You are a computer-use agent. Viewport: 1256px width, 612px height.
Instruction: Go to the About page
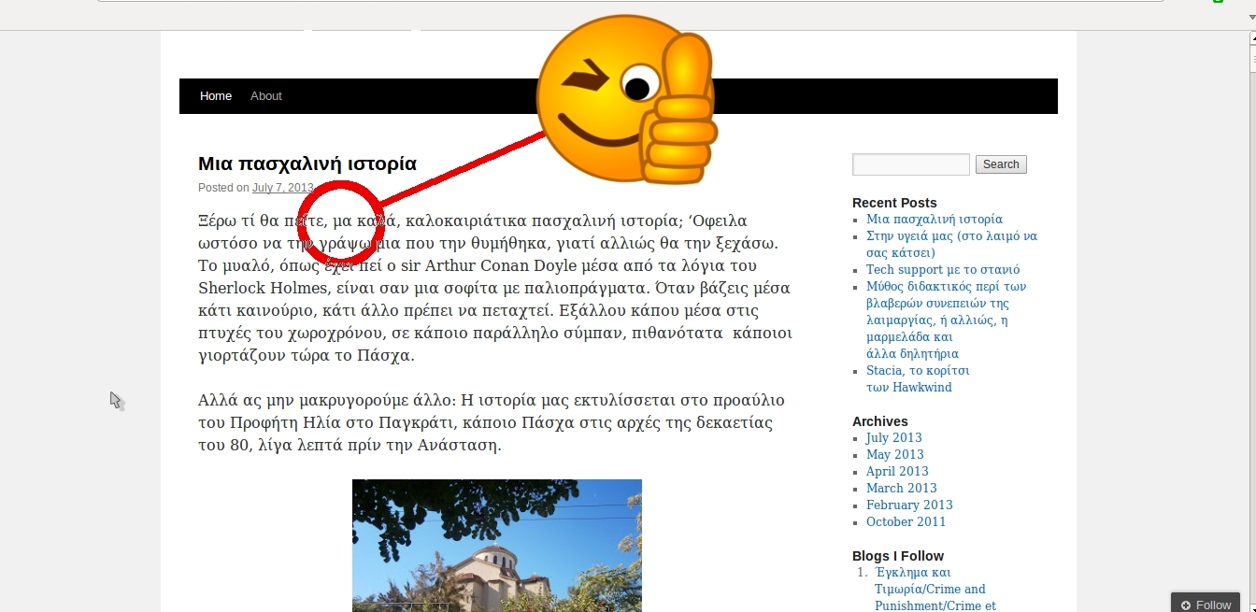point(266,96)
